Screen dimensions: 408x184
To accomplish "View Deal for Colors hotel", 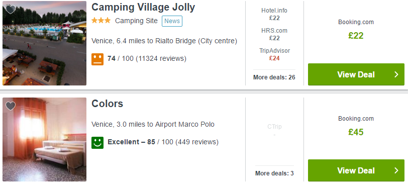I will pyautogui.click(x=356, y=171).
